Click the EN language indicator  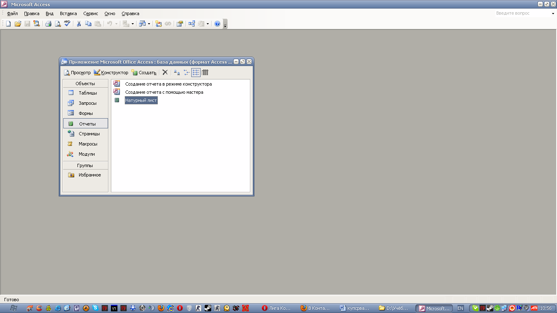click(460, 309)
